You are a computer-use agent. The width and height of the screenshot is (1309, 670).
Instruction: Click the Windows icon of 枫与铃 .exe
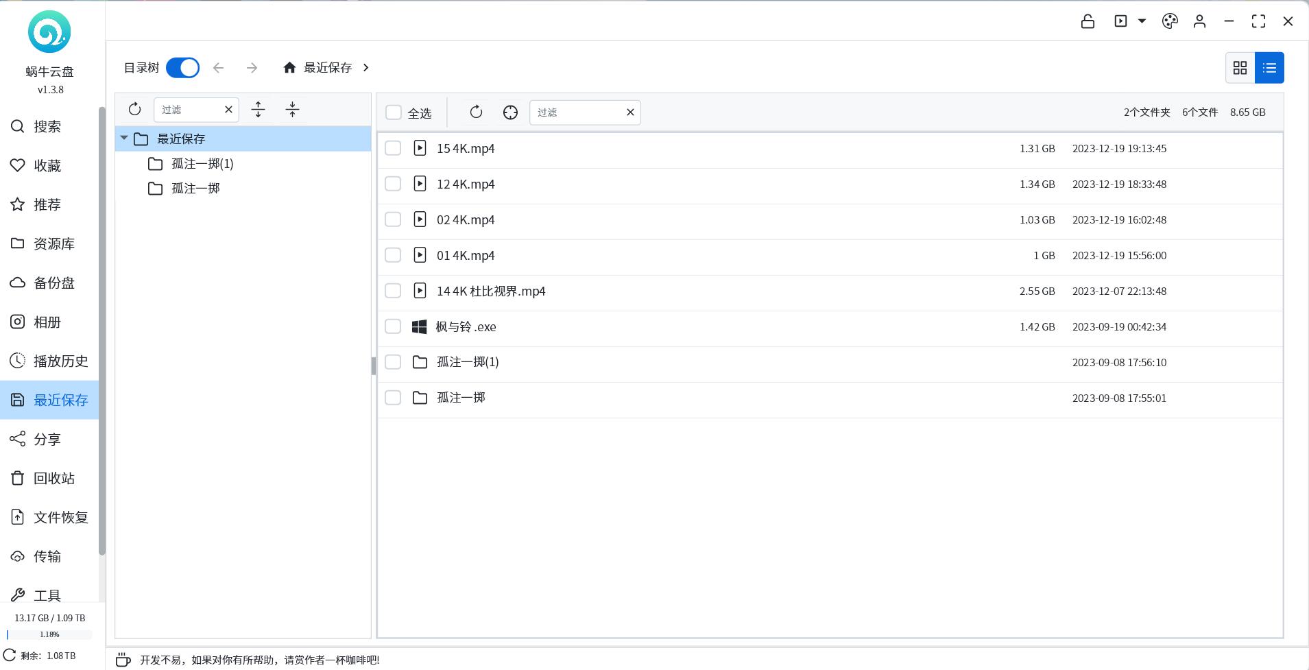coord(419,326)
